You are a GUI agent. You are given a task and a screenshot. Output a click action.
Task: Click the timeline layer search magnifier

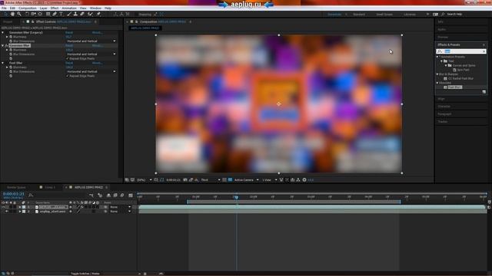pos(31,195)
